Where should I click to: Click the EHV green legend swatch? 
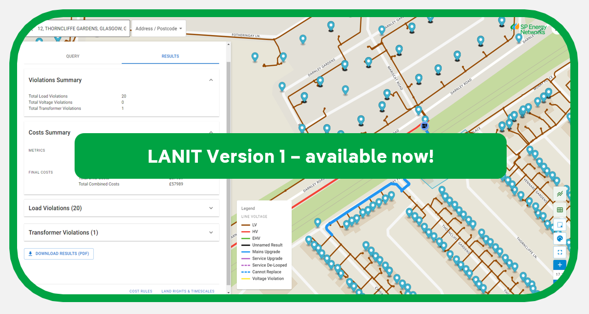[246, 238]
